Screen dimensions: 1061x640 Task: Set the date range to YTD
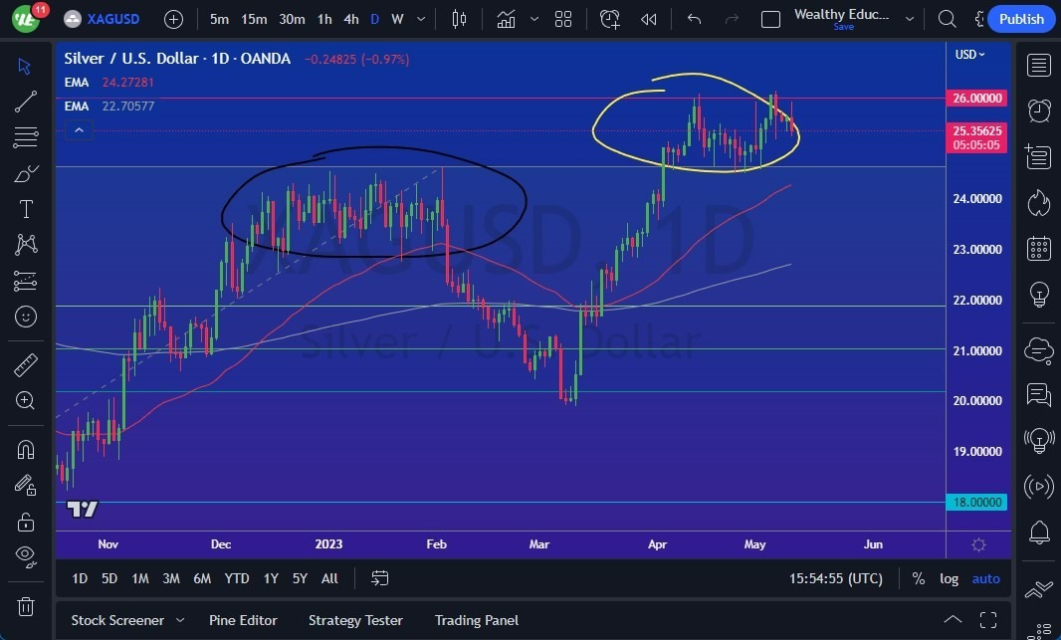click(x=237, y=578)
